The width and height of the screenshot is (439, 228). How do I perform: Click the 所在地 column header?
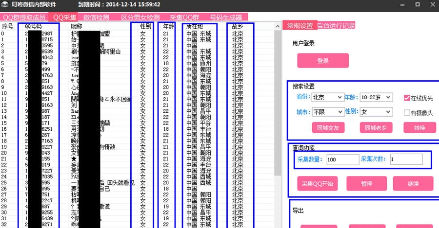tap(194, 26)
